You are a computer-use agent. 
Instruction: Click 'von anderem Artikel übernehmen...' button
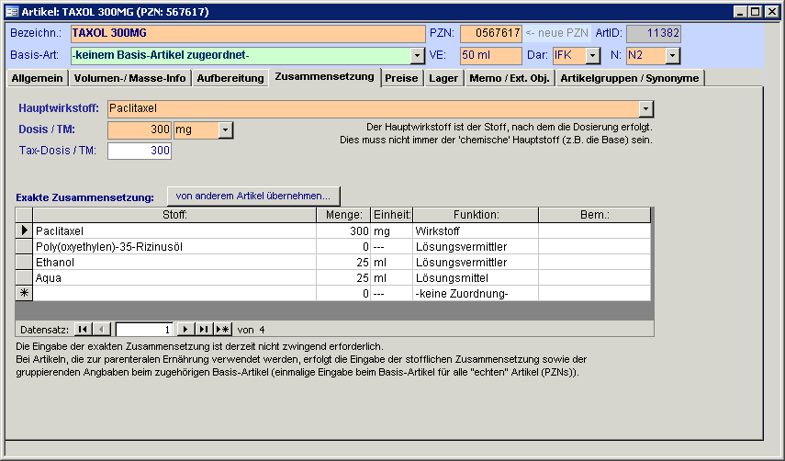[x=253, y=196]
